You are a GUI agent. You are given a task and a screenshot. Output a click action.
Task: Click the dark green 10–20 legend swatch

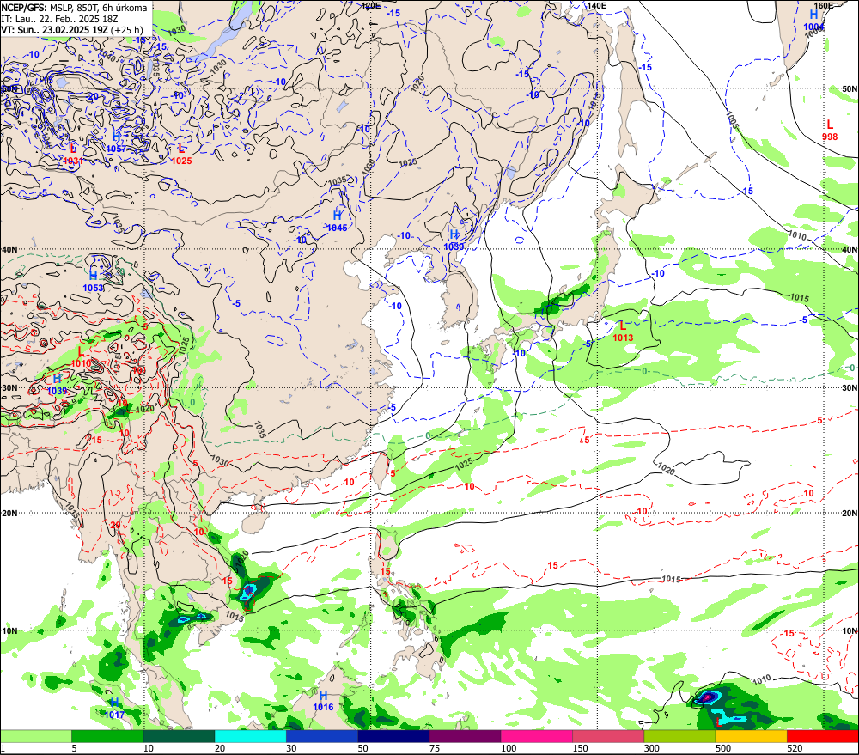point(179,736)
